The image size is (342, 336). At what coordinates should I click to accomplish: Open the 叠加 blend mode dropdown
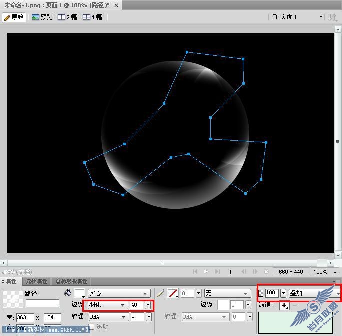315,293
